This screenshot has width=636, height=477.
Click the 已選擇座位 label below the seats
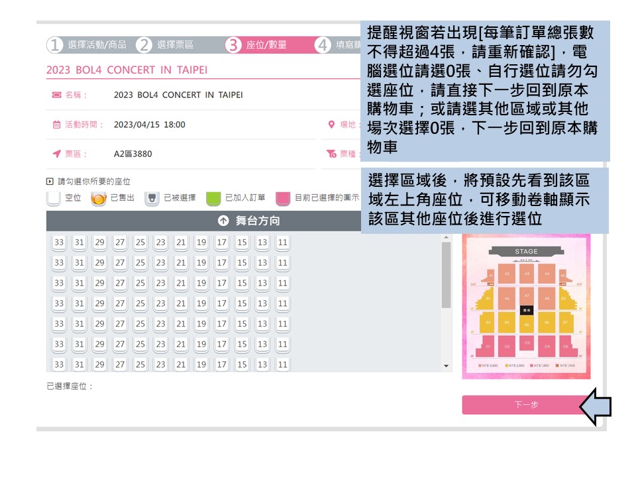(x=70, y=386)
